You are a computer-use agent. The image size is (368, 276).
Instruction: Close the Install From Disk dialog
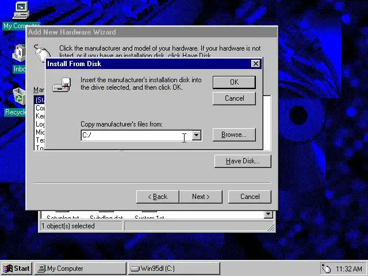pos(255,64)
